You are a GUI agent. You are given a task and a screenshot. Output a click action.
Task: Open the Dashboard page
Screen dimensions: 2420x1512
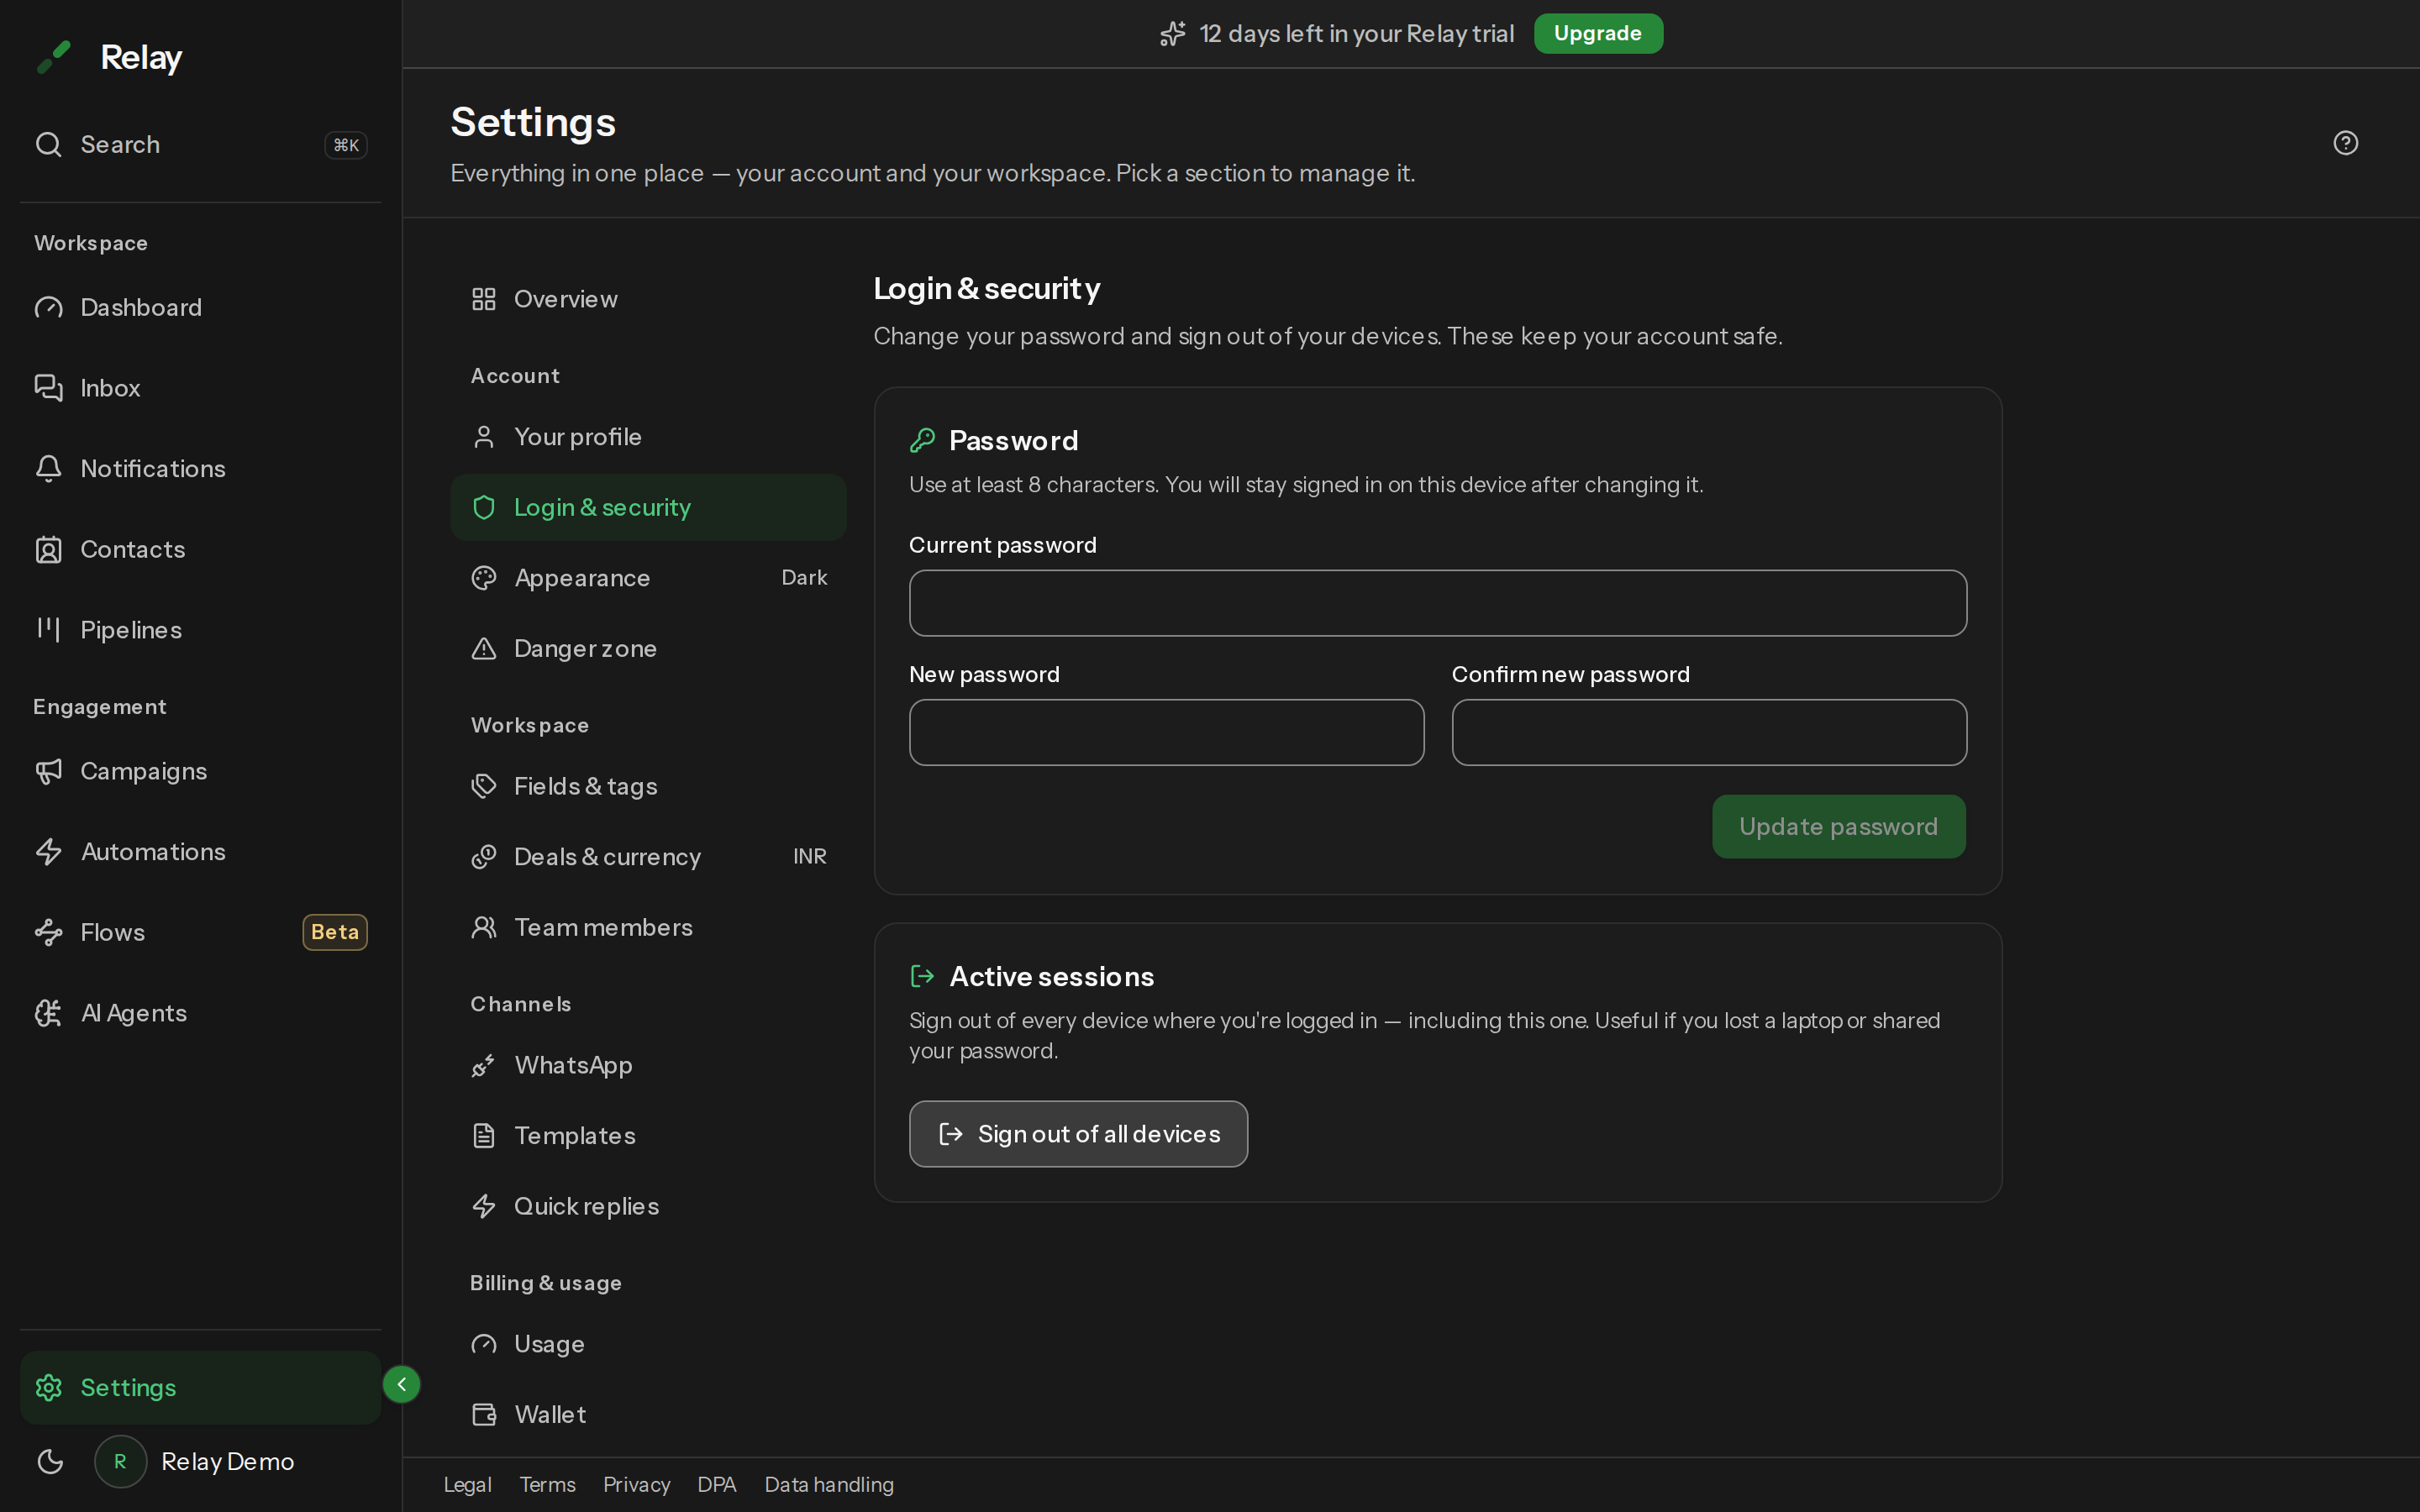point(200,307)
